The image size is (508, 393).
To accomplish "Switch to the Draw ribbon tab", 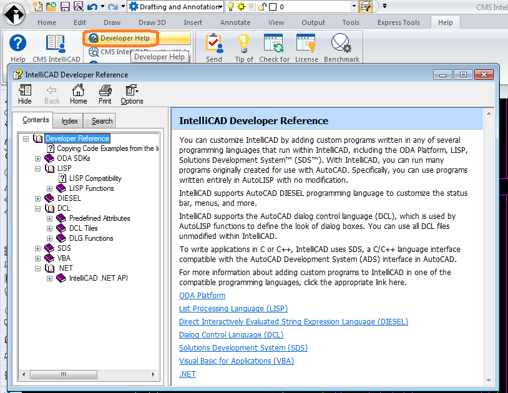I will point(112,22).
